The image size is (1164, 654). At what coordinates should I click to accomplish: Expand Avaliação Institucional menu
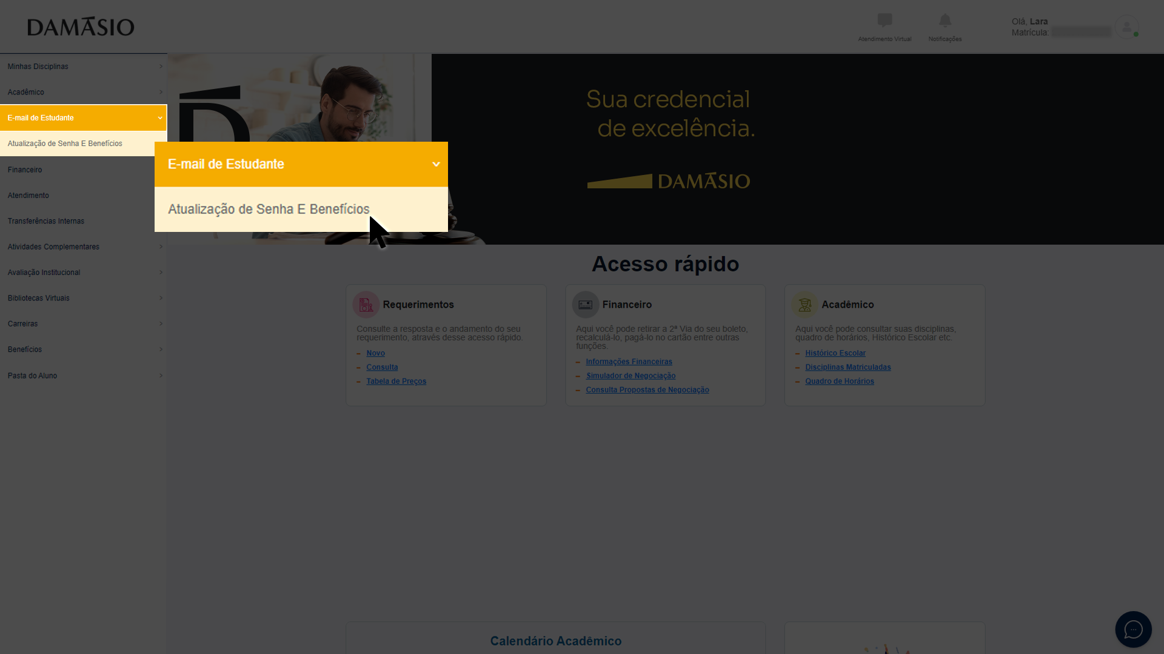[83, 272]
